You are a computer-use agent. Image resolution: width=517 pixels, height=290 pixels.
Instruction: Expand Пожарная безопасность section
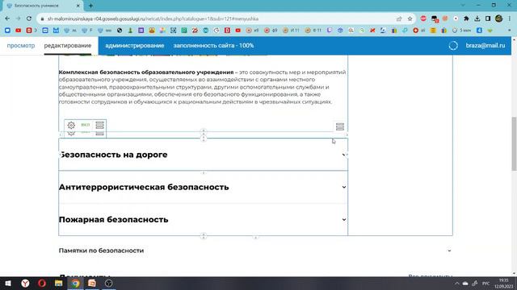tap(203, 220)
